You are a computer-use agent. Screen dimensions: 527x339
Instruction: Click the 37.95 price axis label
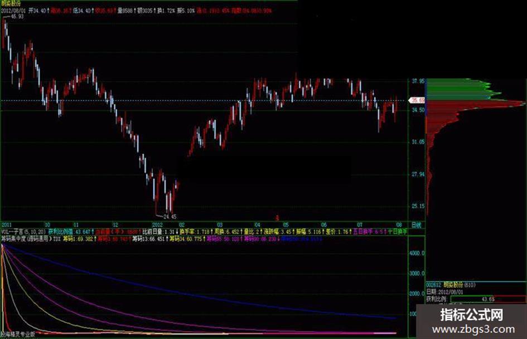coord(418,81)
